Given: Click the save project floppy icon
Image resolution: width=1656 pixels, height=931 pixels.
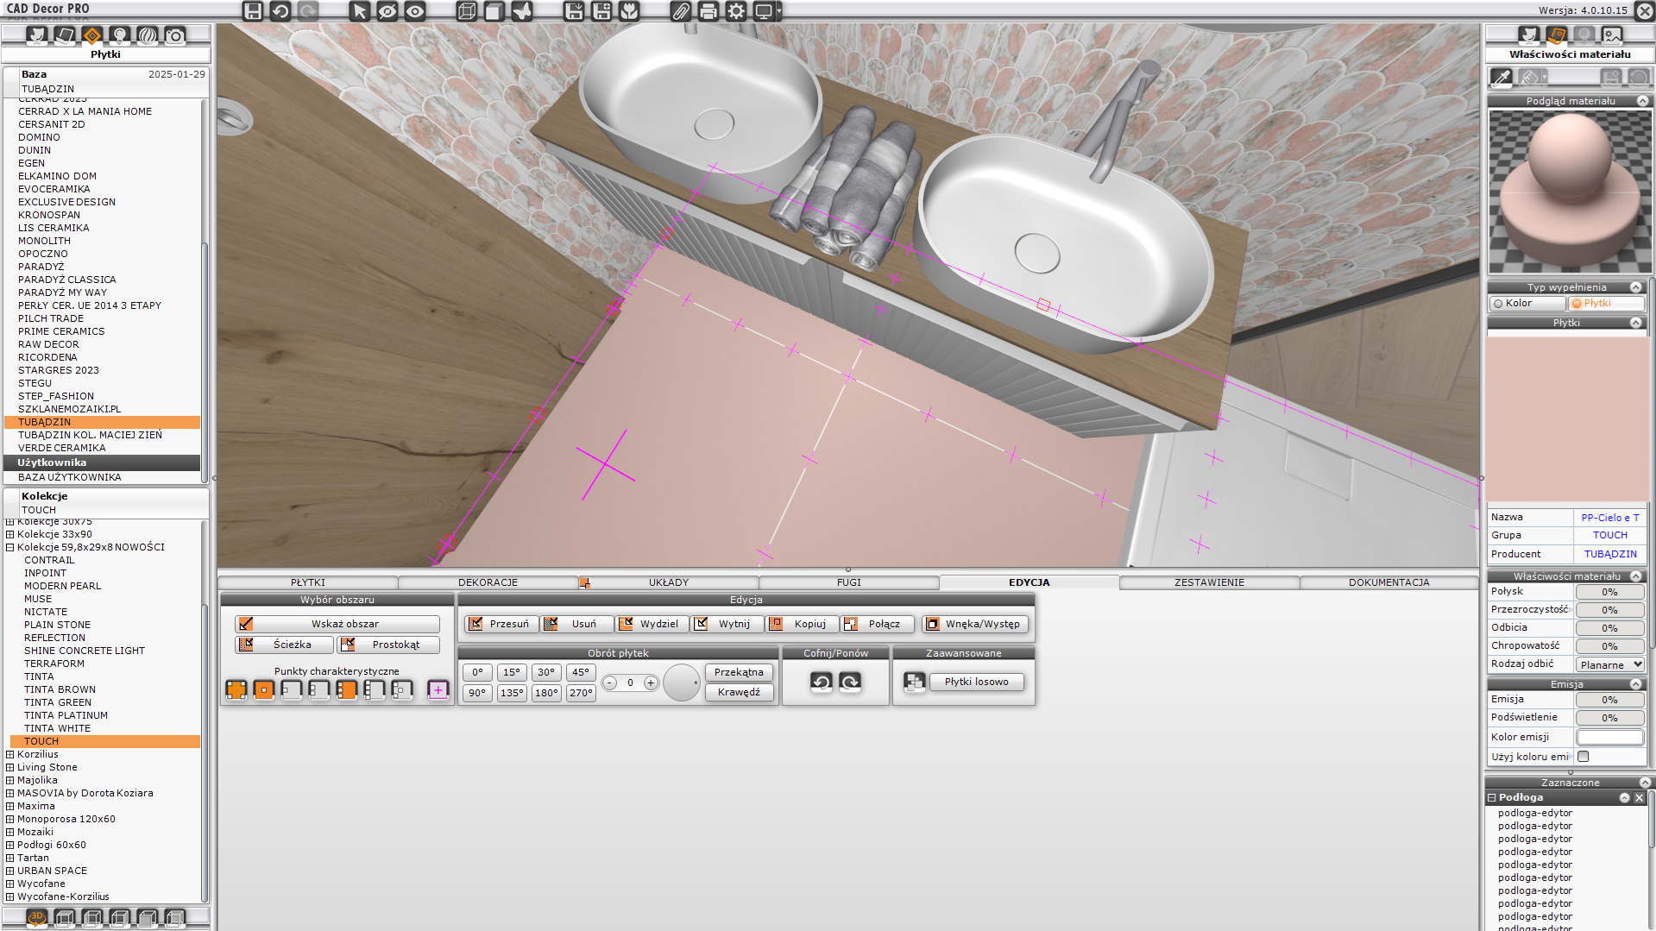Looking at the screenshot, I should [252, 11].
